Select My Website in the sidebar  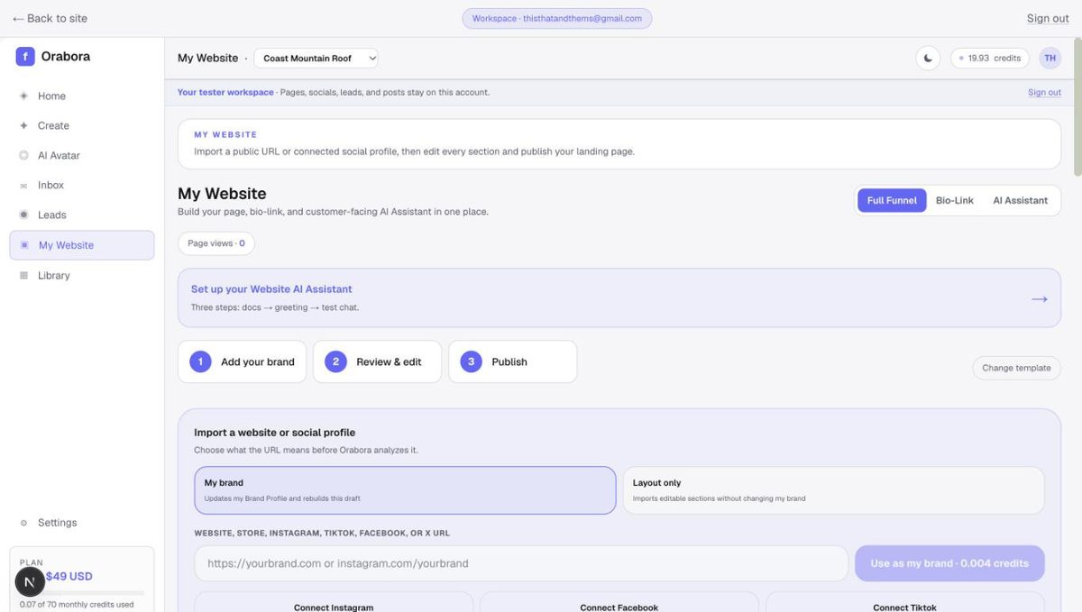[x=82, y=245]
